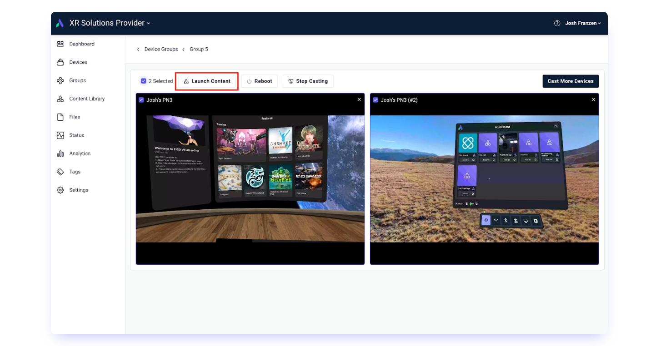Click Reboot to restart selected devices
Viewport: 661px width, 346px height.
point(259,81)
